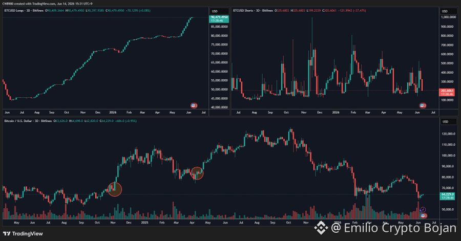Image resolution: width=461 pixels, height=241 pixels.
Task: Click the CWB900 created with TradingView.com header
Action: pyautogui.click(x=47, y=4)
